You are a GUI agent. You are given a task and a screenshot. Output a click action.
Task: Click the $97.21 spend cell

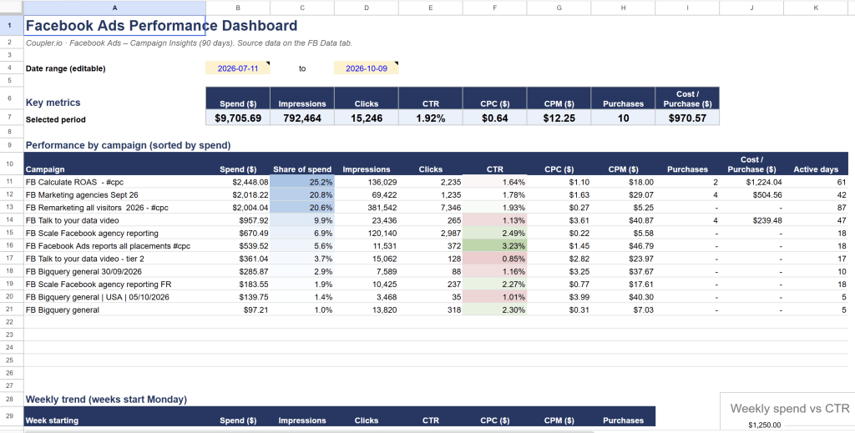click(238, 310)
